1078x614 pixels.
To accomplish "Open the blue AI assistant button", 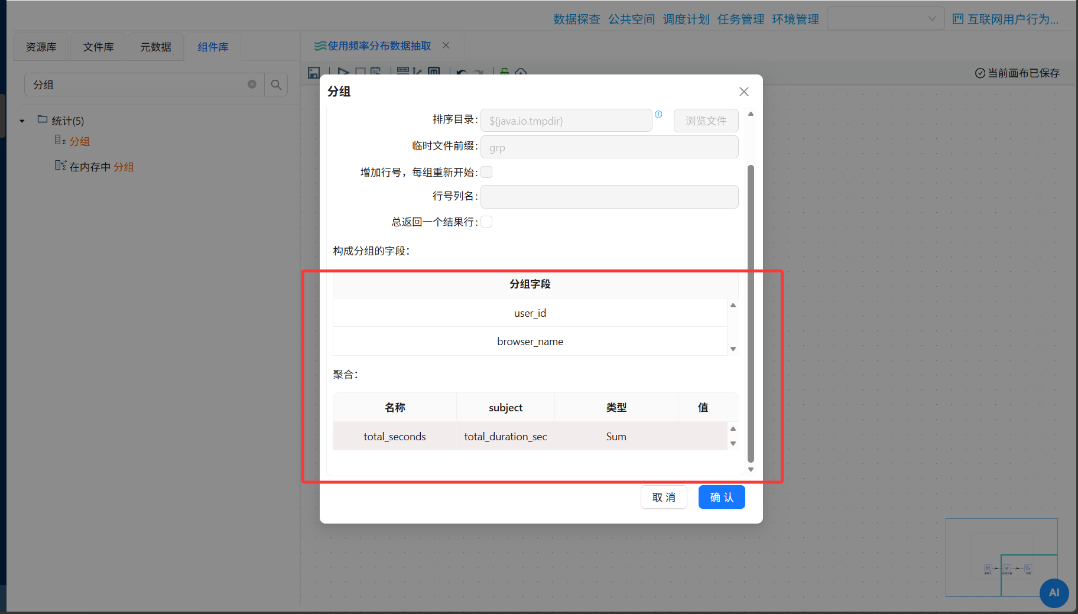I will 1054,593.
